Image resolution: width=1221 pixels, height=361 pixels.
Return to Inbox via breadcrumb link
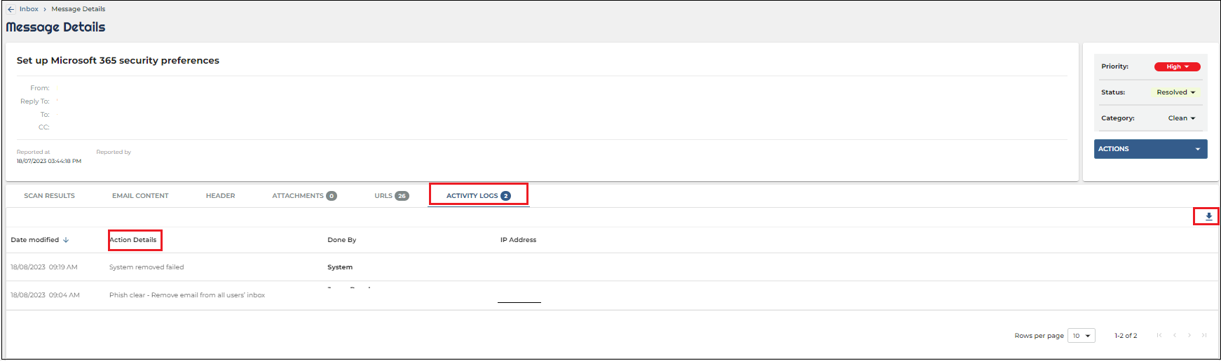click(29, 9)
